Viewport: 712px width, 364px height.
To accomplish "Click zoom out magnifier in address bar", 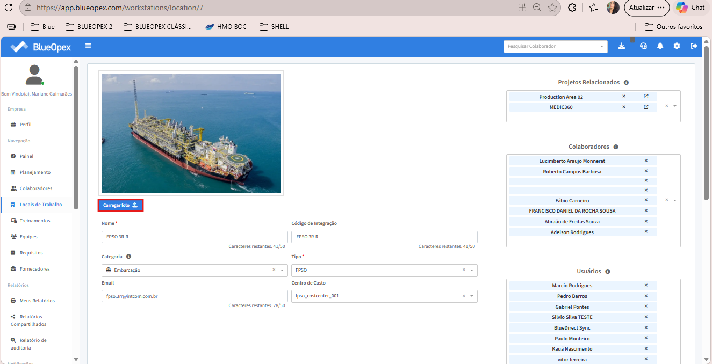I will point(537,8).
